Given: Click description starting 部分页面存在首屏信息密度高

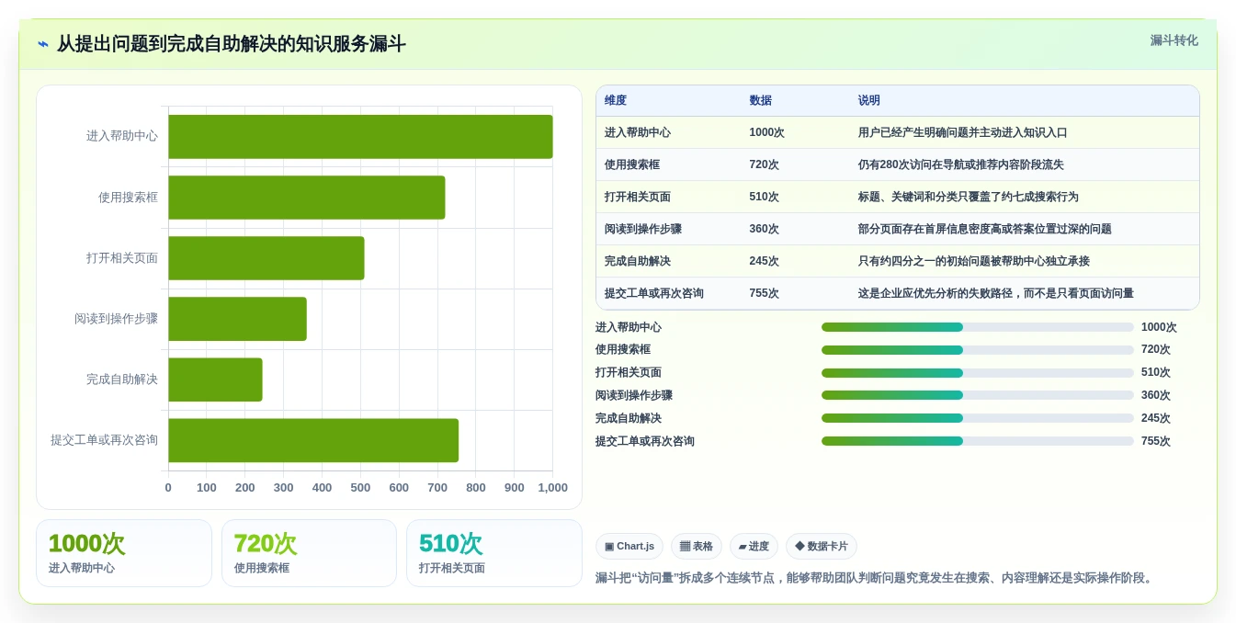Looking at the screenshot, I should tap(985, 229).
